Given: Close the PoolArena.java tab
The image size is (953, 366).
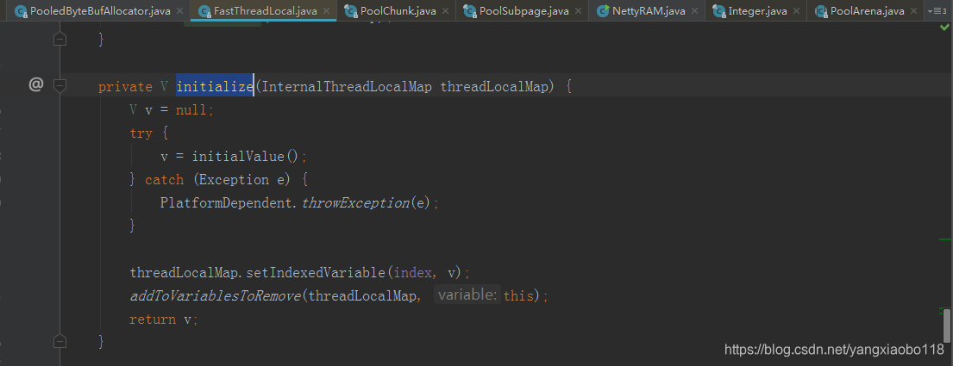Looking at the screenshot, I should [x=914, y=11].
